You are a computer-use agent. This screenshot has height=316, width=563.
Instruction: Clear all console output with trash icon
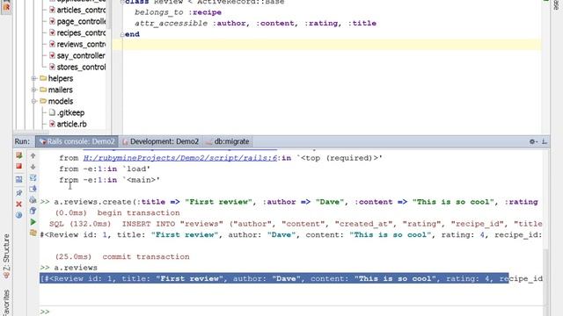(33, 211)
